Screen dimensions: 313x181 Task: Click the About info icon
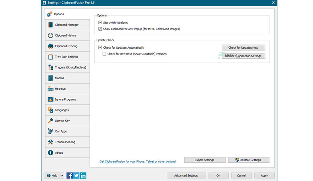tap(51, 153)
